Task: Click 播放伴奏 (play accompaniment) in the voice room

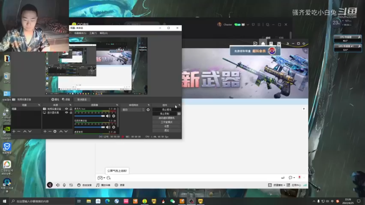Action: coord(103,185)
